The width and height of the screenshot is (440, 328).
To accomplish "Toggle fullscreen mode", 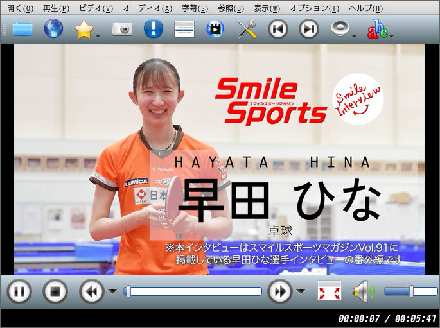I will pyautogui.click(x=330, y=290).
